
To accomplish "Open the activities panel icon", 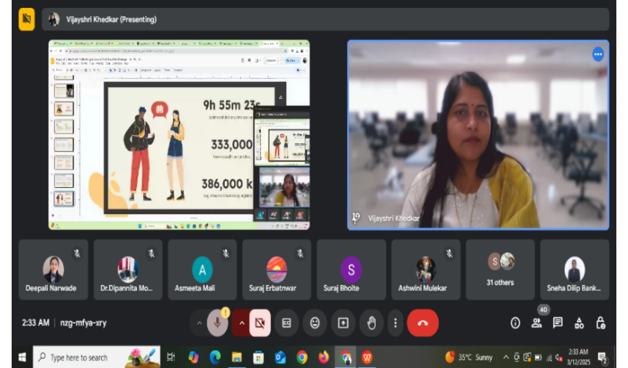I will click(x=579, y=323).
